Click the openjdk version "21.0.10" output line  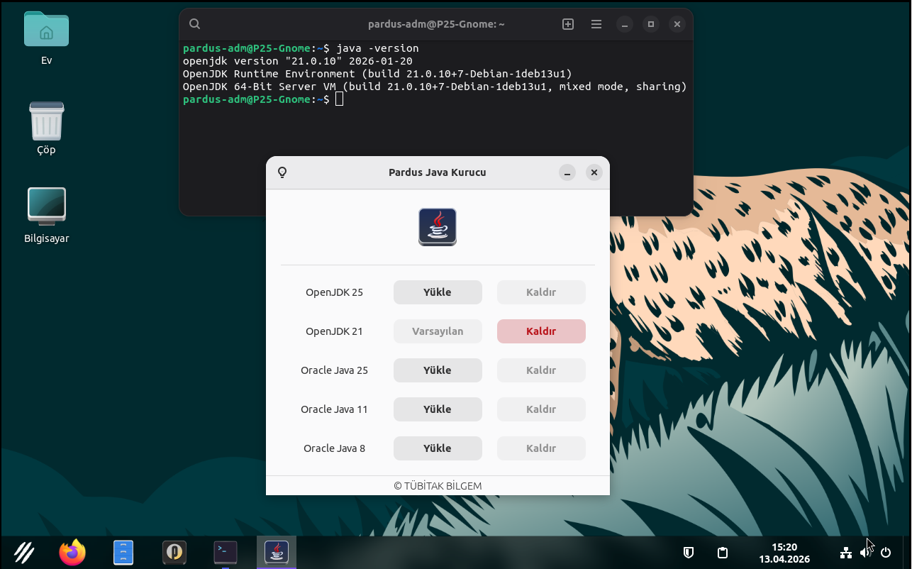point(297,61)
